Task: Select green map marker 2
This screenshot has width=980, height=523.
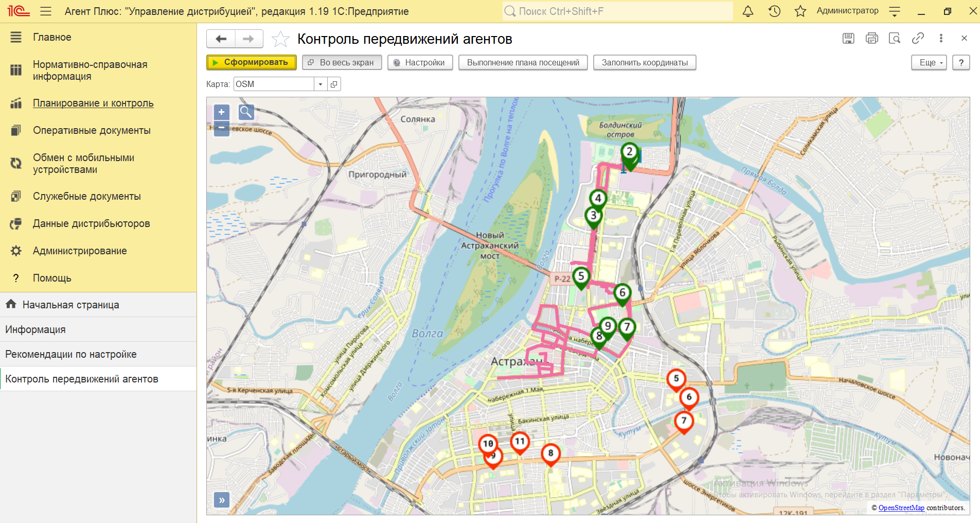Action: coord(629,152)
